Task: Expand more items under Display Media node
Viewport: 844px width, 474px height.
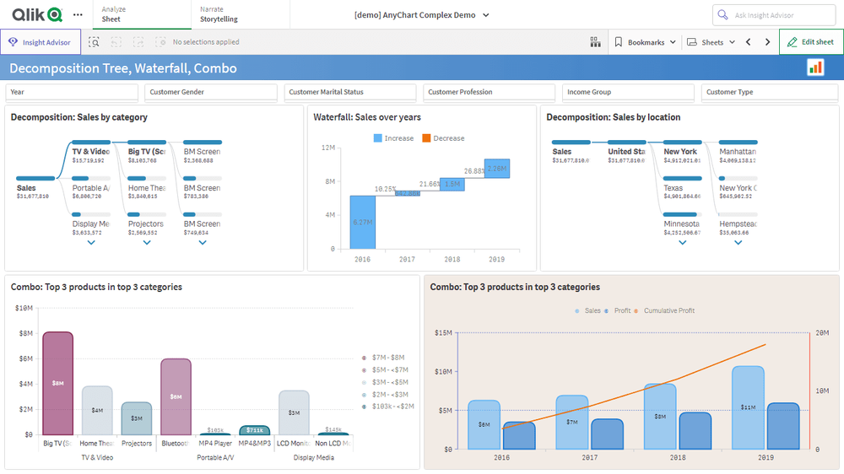Action: [91, 243]
